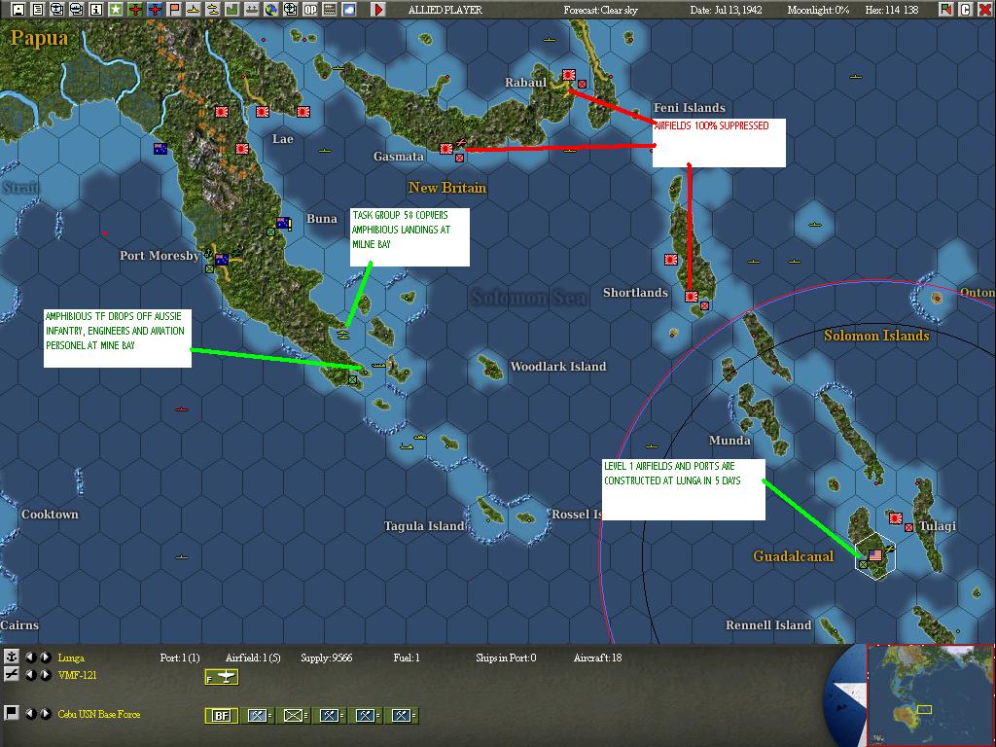This screenshot has height=747, width=996.
Task: Click the 'Munda' map label
Action: tap(729, 441)
